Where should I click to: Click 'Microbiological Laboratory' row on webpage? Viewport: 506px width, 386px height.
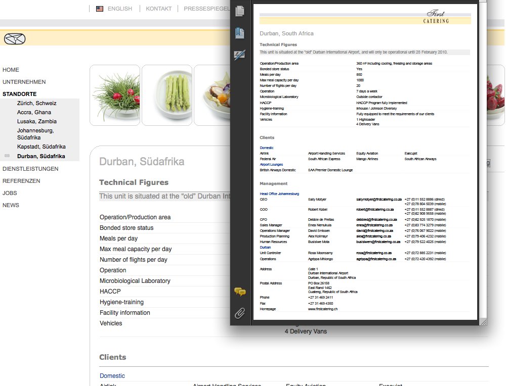pyautogui.click(x=135, y=280)
